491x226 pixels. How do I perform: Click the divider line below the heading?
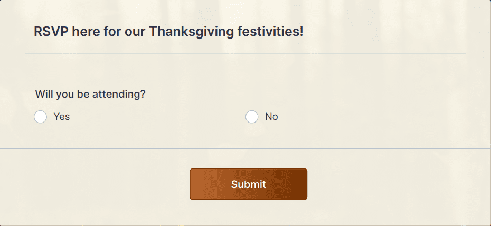[245, 53]
